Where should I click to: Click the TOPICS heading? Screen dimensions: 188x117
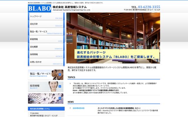pos(71,77)
